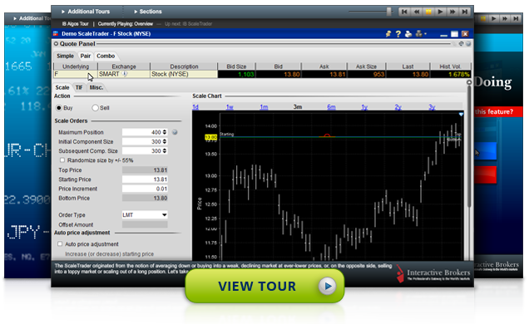Viewport: 529px width, 324px height.
Task: Adjust the Subsequent Comp. Size spinner
Action: coord(165,151)
